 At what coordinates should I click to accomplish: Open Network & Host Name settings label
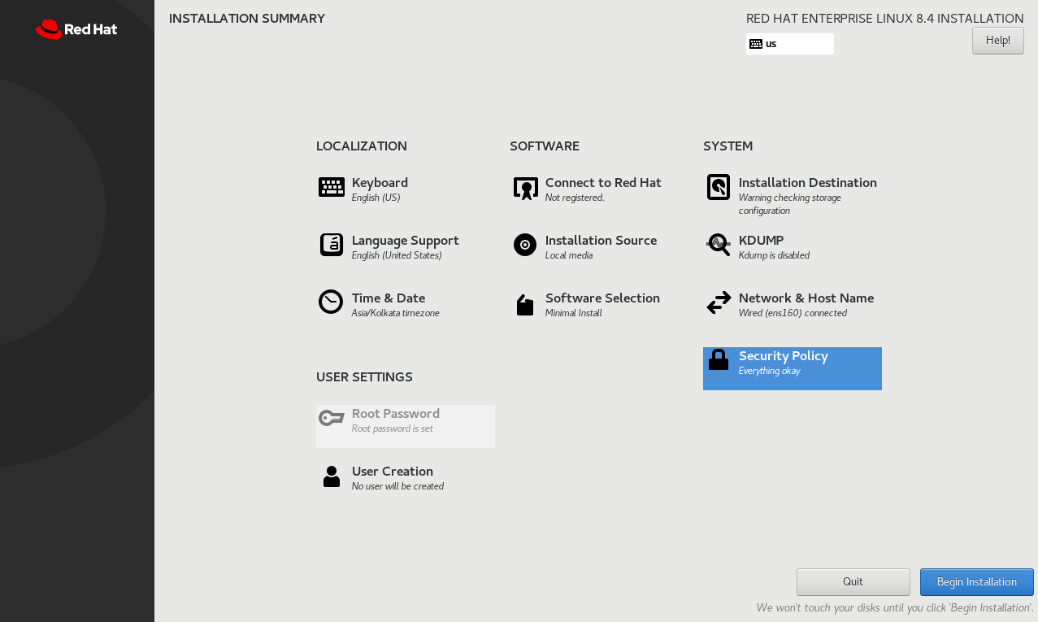point(806,298)
